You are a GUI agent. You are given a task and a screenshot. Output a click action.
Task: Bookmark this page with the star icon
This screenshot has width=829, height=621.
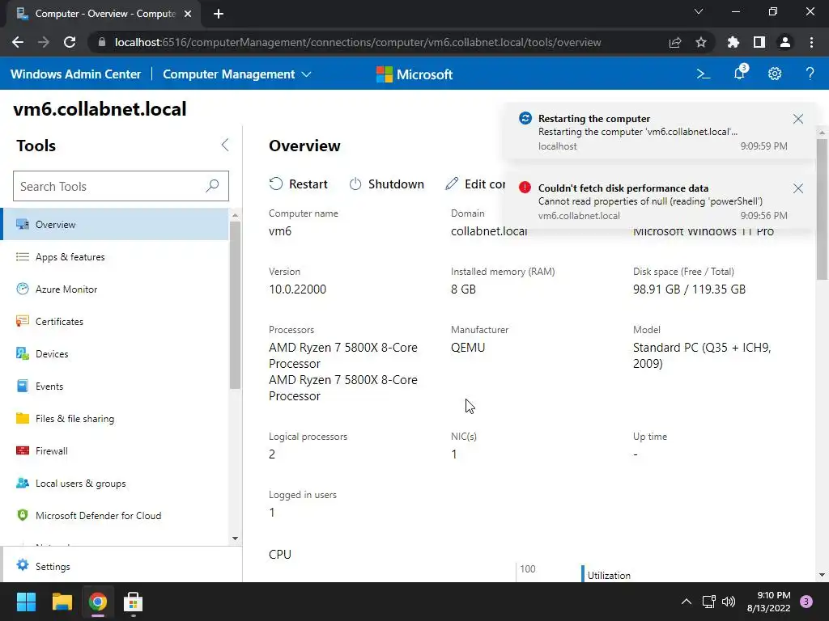700,42
